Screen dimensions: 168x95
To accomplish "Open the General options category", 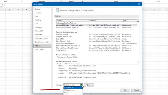I will pyautogui.click(x=42, y=9).
